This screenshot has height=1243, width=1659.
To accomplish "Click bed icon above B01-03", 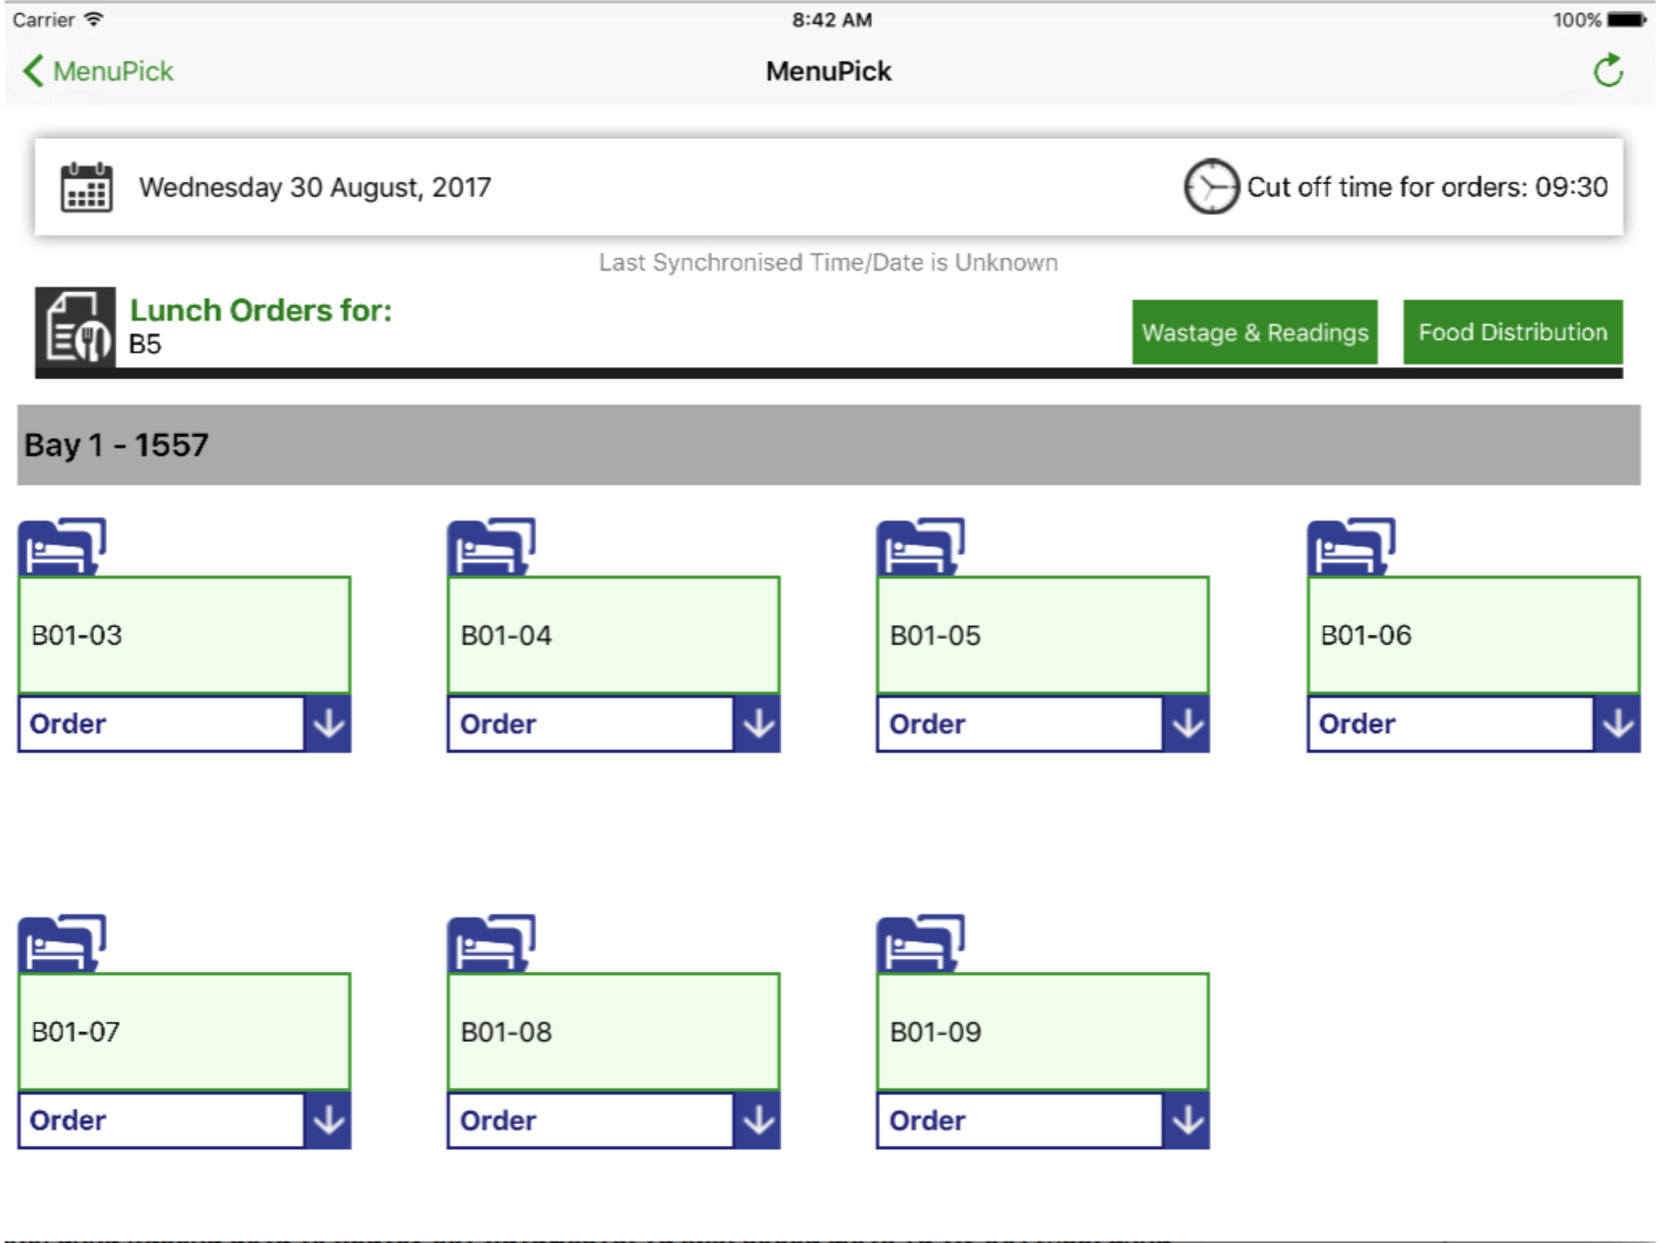I will tap(63, 546).
